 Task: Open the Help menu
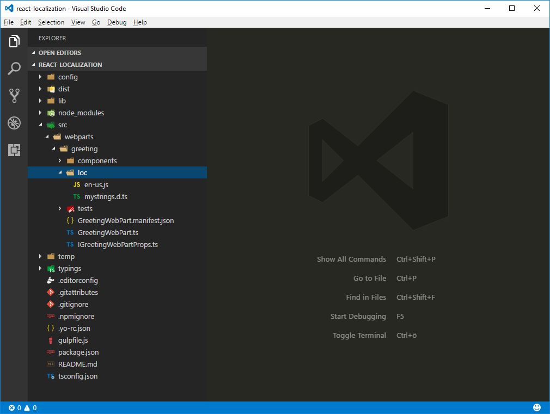140,22
